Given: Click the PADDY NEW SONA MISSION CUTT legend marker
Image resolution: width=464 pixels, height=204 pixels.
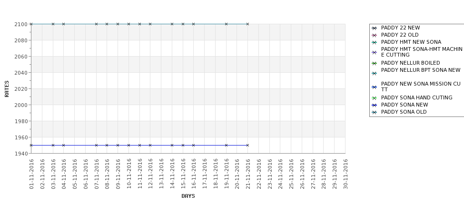Looking at the screenshot, I should (x=374, y=87).
